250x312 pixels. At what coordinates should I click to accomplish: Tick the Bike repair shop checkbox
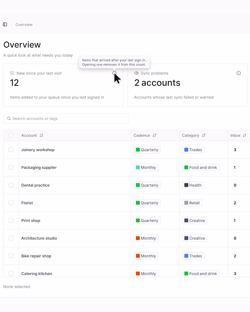click(11, 256)
